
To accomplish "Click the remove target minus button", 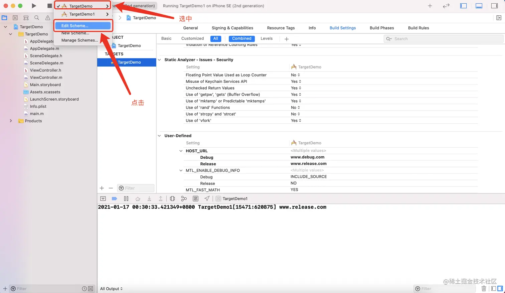I will pos(111,188).
